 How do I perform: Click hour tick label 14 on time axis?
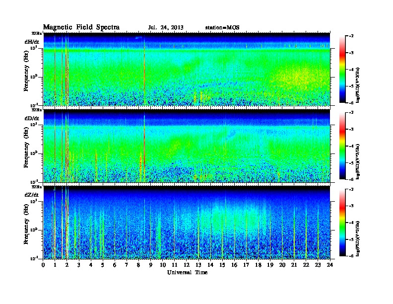pyautogui.click(x=210, y=265)
